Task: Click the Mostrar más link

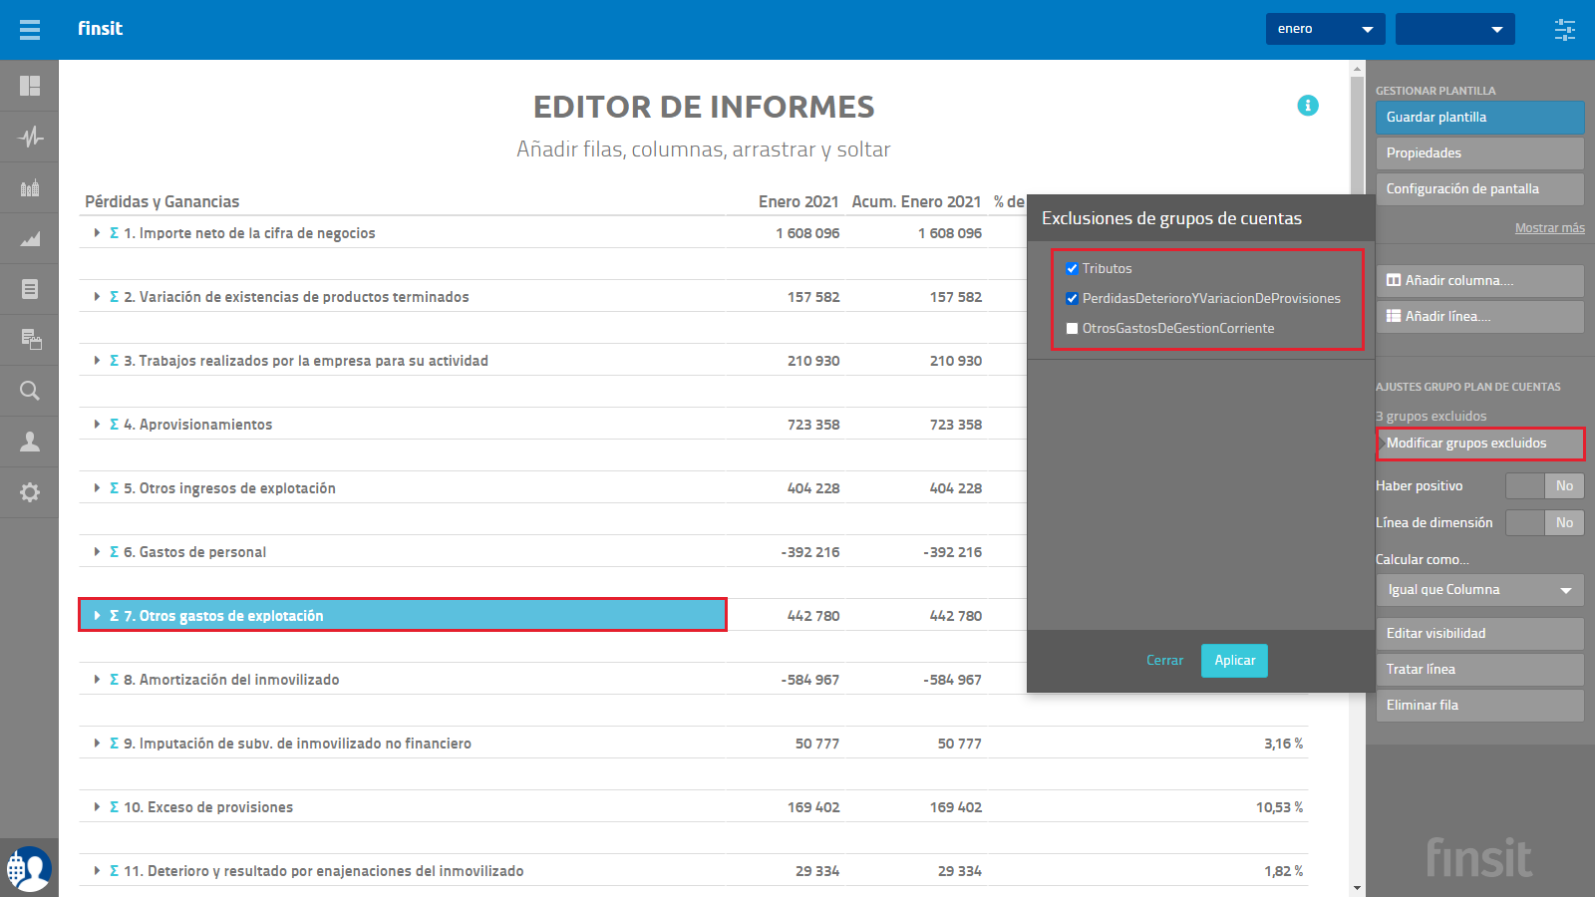Action: [1549, 228]
